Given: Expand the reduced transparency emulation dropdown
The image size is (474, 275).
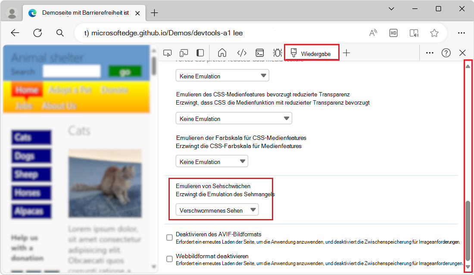Looking at the screenshot, I should click(234, 118).
